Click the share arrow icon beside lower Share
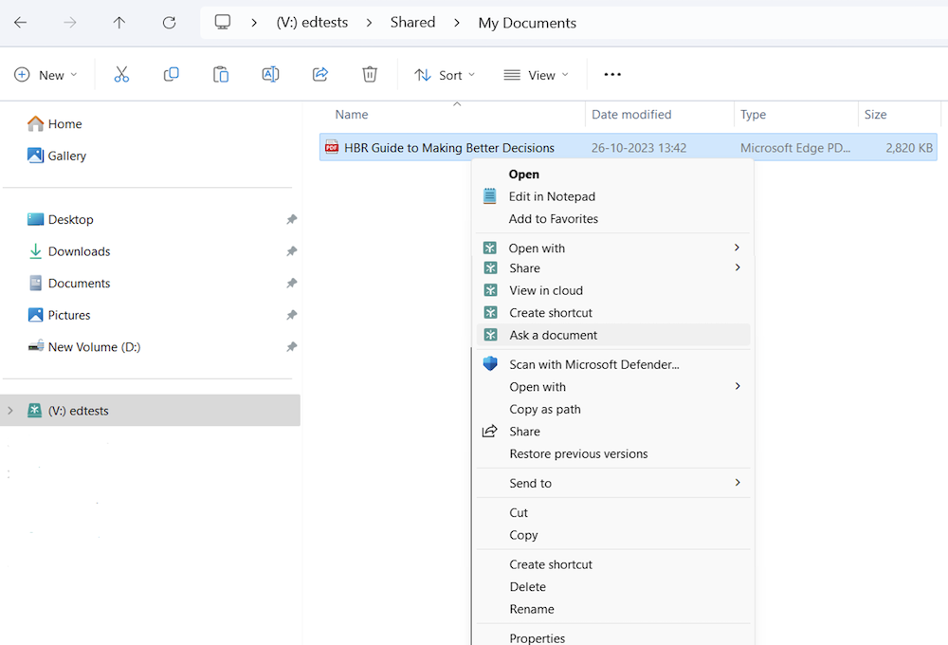The image size is (948, 645). (490, 431)
